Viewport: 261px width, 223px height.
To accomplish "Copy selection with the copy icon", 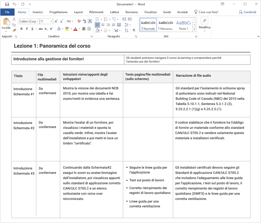I will pyautogui.click(x=14, y=25).
